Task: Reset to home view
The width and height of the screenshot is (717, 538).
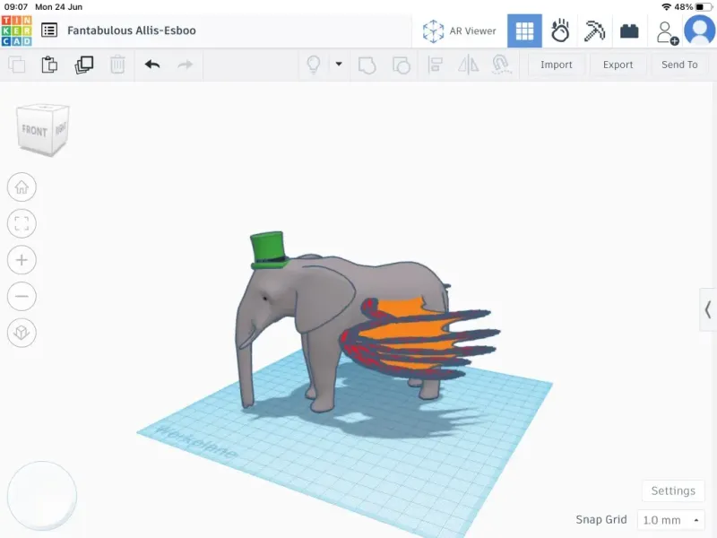Action: [22, 187]
